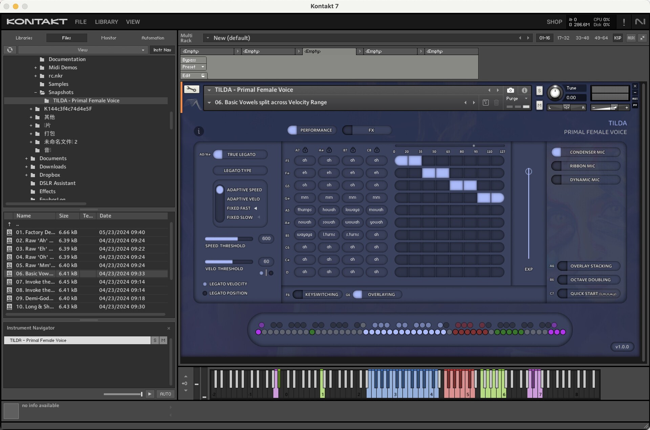Select the LEGATO POSITION radio button

pyautogui.click(x=205, y=293)
